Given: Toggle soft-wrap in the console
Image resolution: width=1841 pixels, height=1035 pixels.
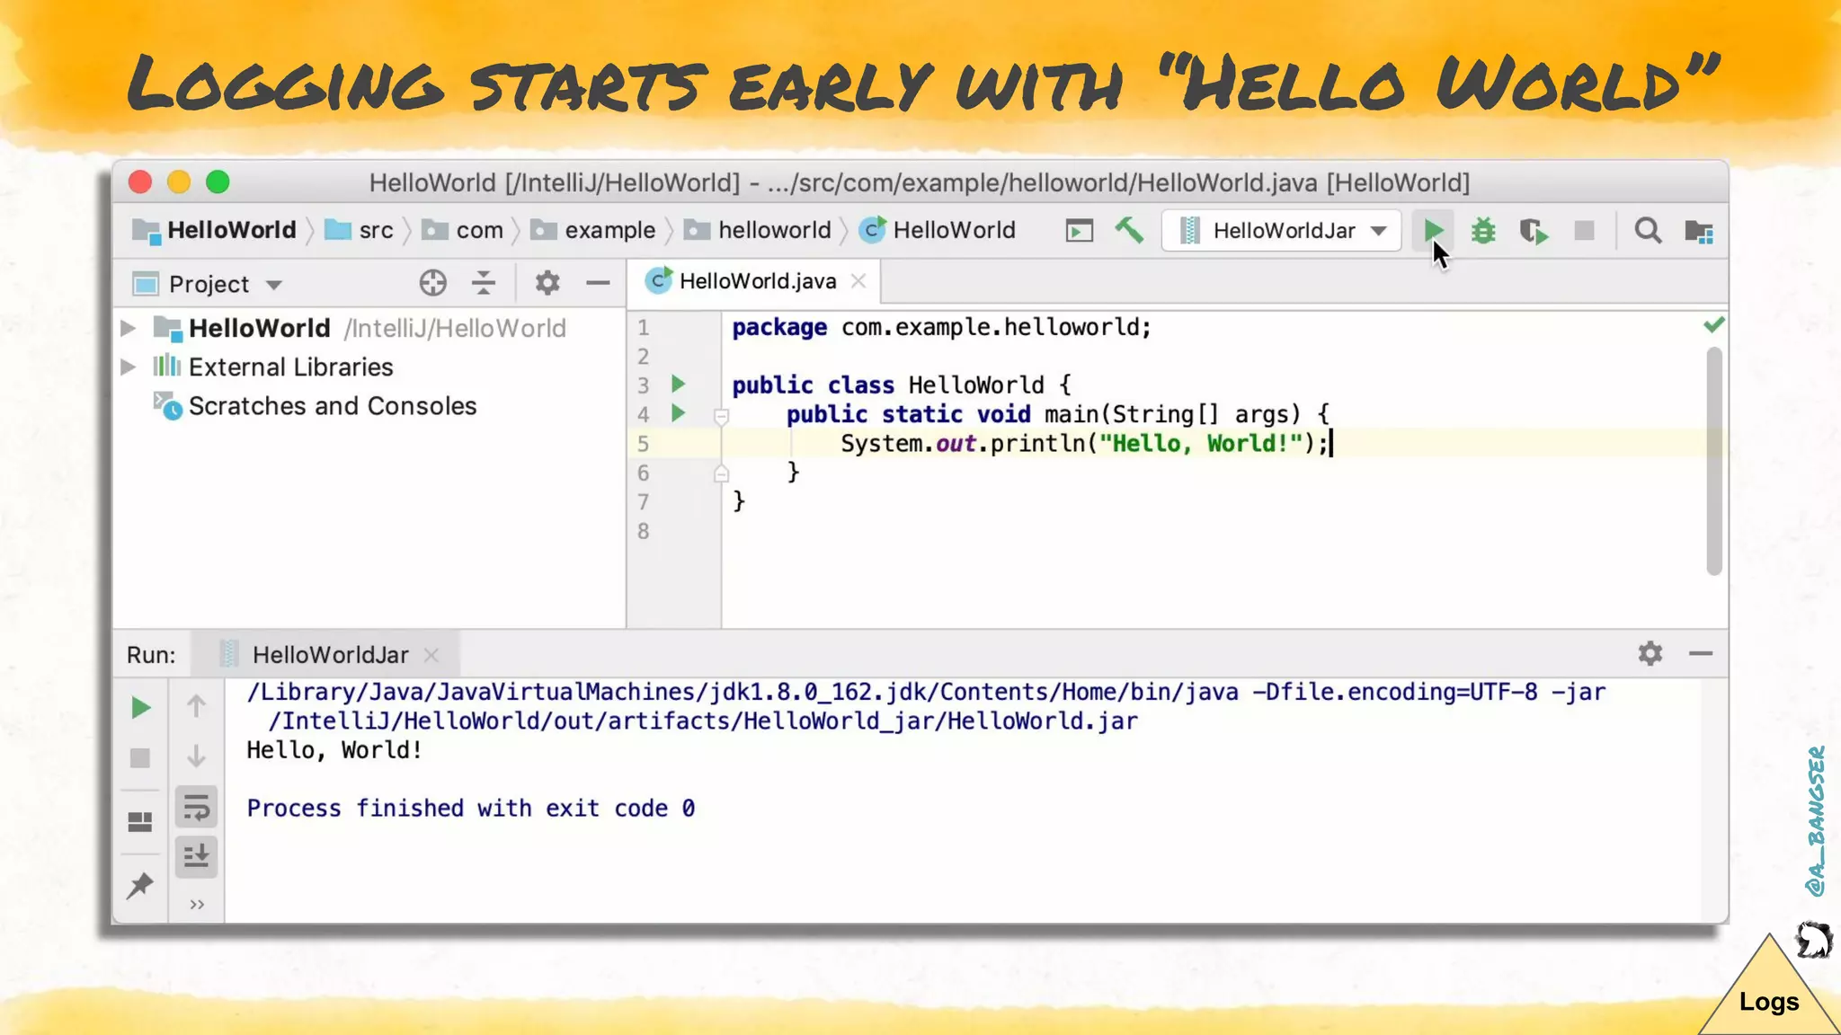Looking at the screenshot, I should point(196,807).
